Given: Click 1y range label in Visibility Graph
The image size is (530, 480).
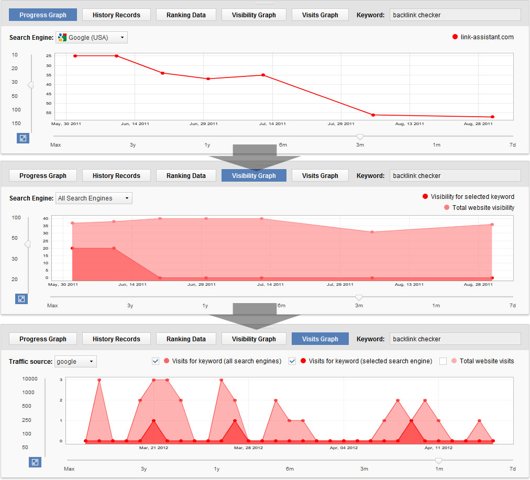Looking at the screenshot, I should 205,305.
